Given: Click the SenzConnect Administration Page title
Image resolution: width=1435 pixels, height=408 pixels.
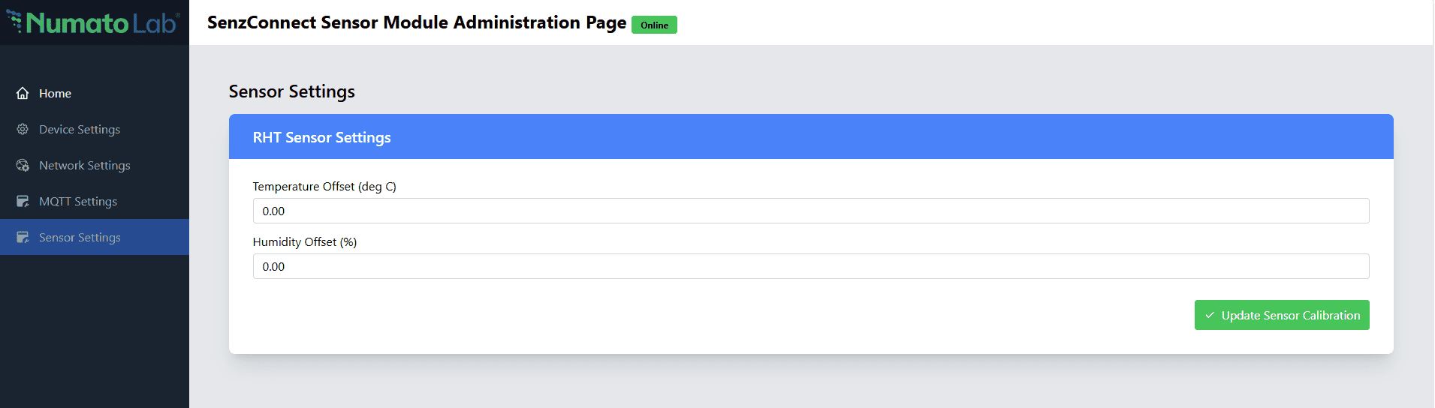Looking at the screenshot, I should click(x=417, y=22).
